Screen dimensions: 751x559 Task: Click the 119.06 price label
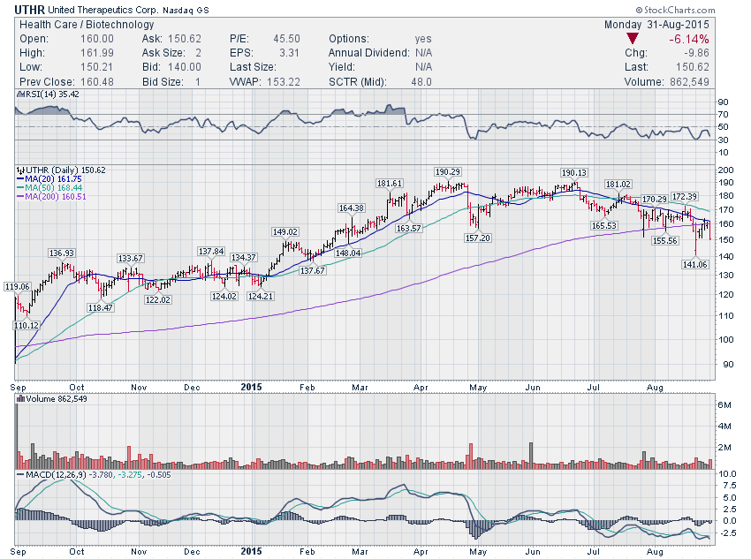(x=18, y=287)
